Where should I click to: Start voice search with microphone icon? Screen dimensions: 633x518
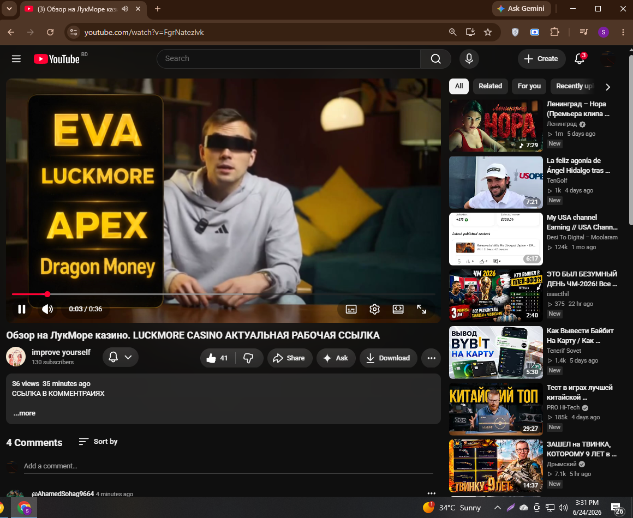click(469, 59)
